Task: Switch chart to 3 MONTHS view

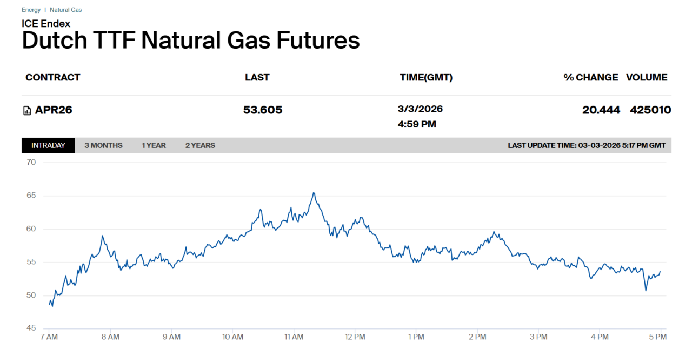Action: coord(103,145)
